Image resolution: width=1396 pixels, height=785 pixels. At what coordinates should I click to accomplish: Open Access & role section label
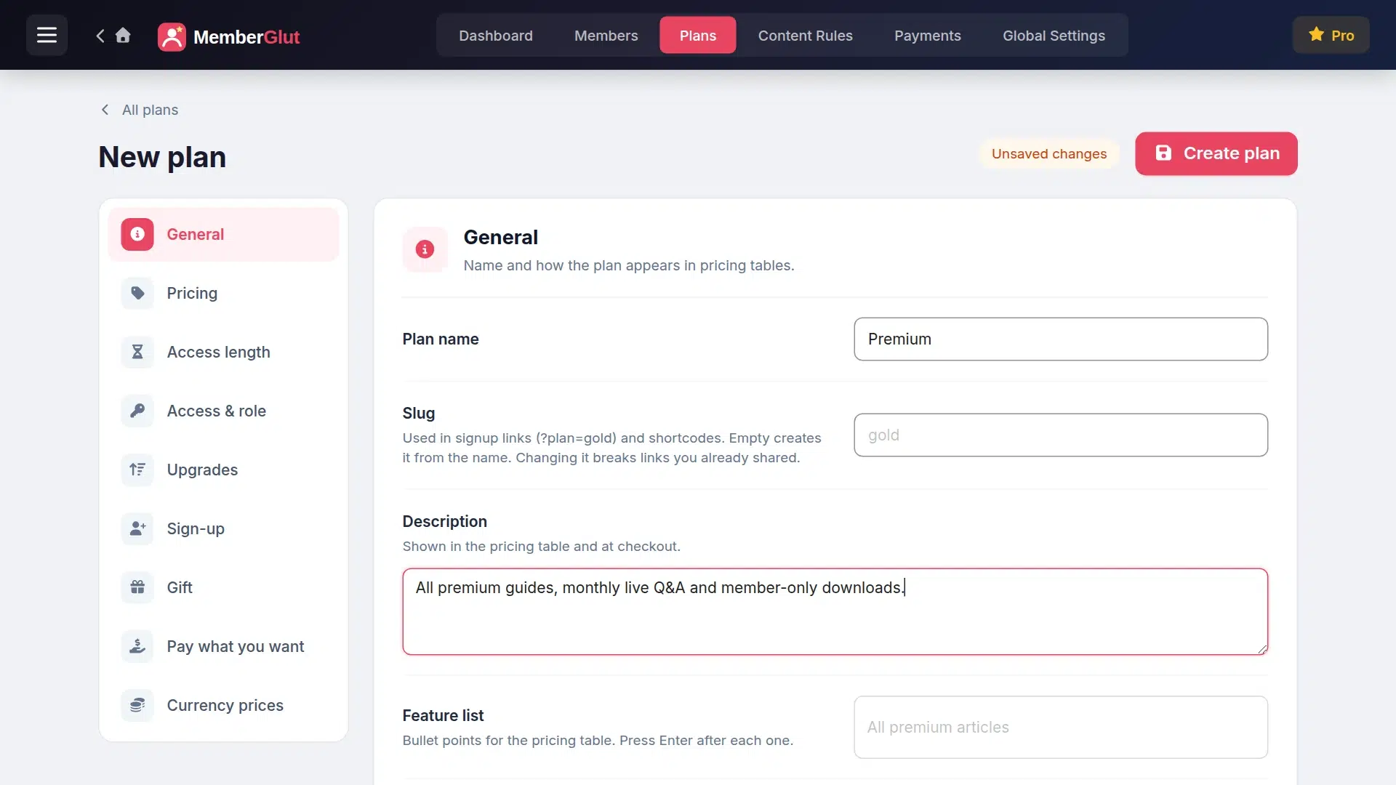click(216, 411)
